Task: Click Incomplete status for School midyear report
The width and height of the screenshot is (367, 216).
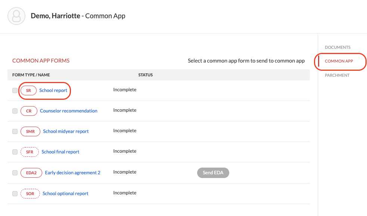Action: click(125, 131)
